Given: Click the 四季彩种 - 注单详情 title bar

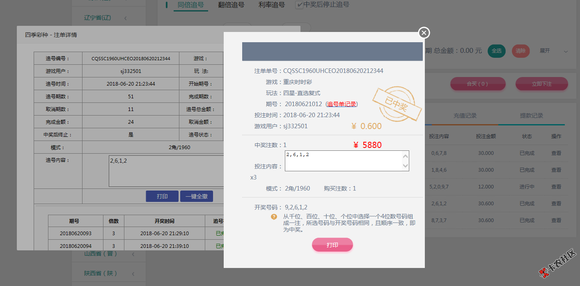Looking at the screenshot, I should pyautogui.click(x=158, y=35).
